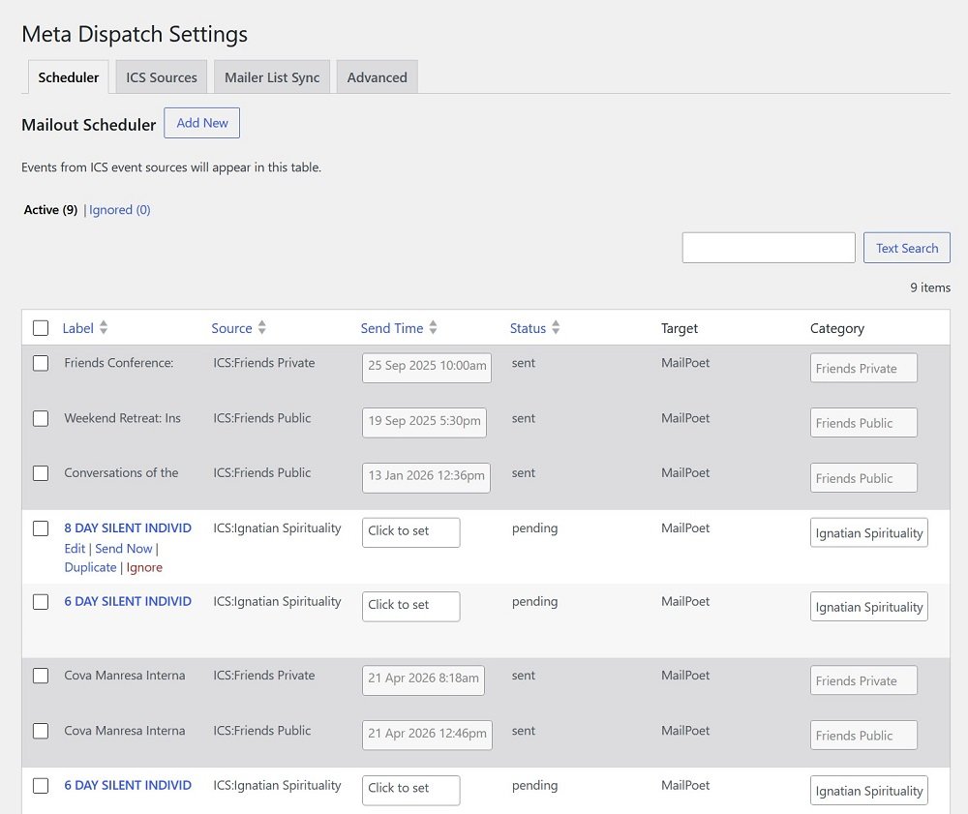Open the ICS Sources tab
Screen dimensions: 968x814
161,77
